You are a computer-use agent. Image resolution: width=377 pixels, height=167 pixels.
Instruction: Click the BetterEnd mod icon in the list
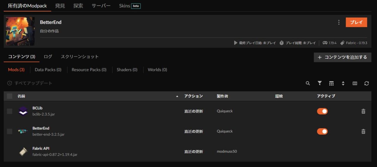pyautogui.click(x=23, y=131)
